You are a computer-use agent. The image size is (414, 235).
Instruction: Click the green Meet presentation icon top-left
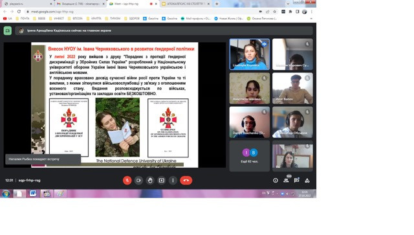point(8,30)
